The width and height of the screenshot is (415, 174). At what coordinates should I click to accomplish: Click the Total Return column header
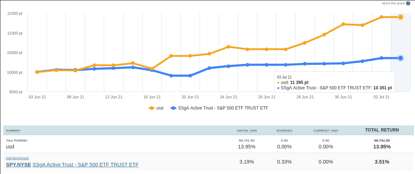click(x=382, y=130)
